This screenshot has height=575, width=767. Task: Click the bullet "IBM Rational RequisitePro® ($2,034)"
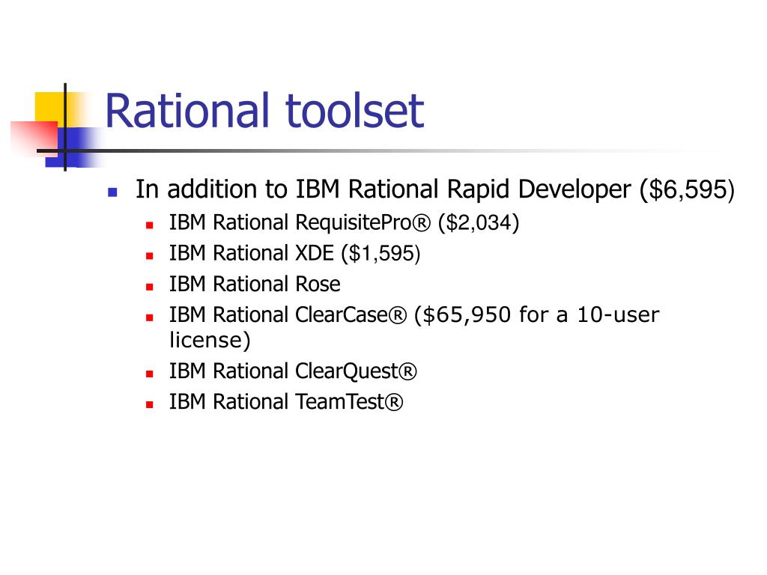344,222
